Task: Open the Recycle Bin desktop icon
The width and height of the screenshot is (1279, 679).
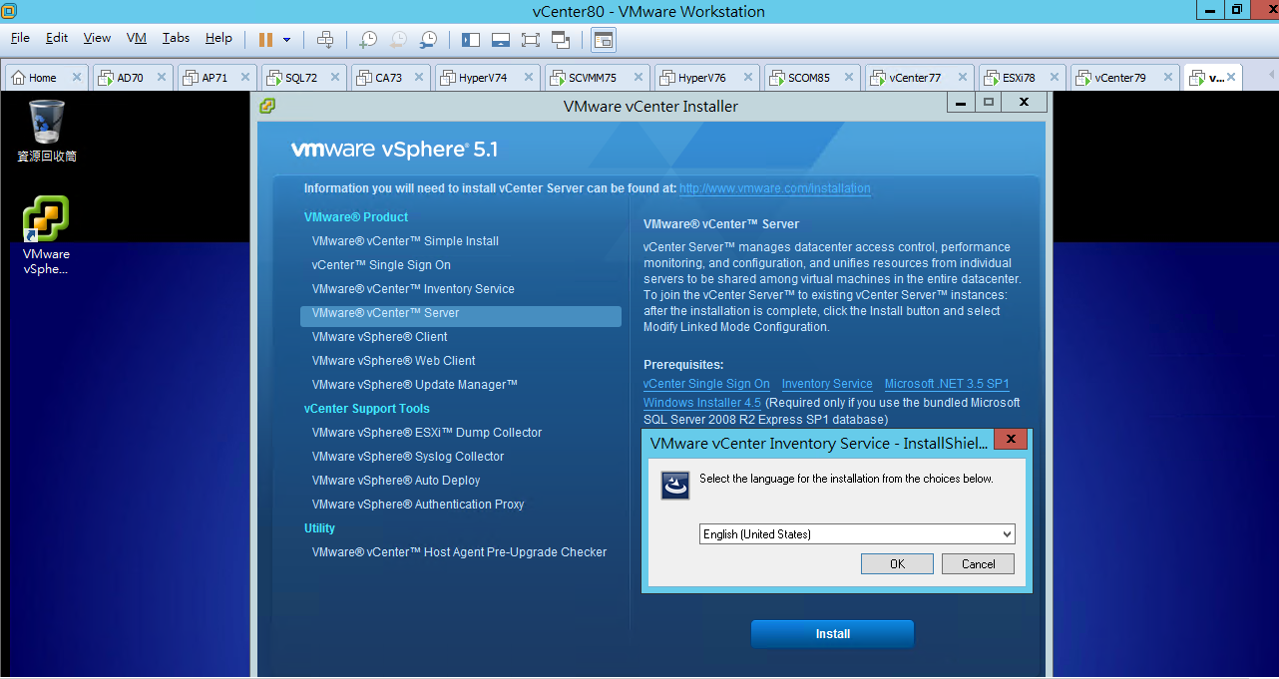Action: [x=47, y=131]
